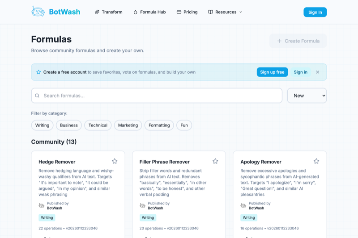Expand the Resources navigation menu
The height and width of the screenshot is (238, 358).
tap(225, 12)
